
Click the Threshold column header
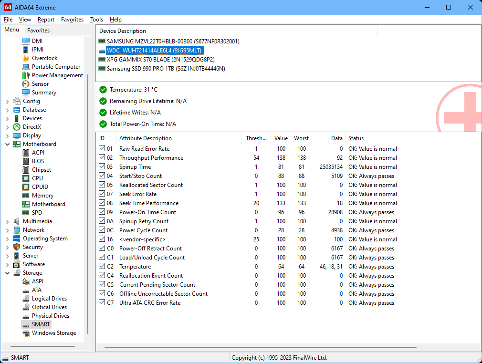pos(256,138)
